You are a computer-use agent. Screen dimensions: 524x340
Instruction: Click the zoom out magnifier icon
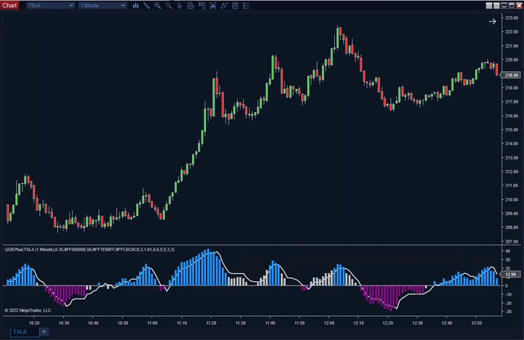(169, 5)
